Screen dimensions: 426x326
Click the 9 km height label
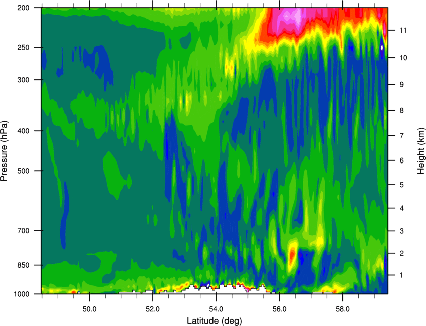point(401,85)
